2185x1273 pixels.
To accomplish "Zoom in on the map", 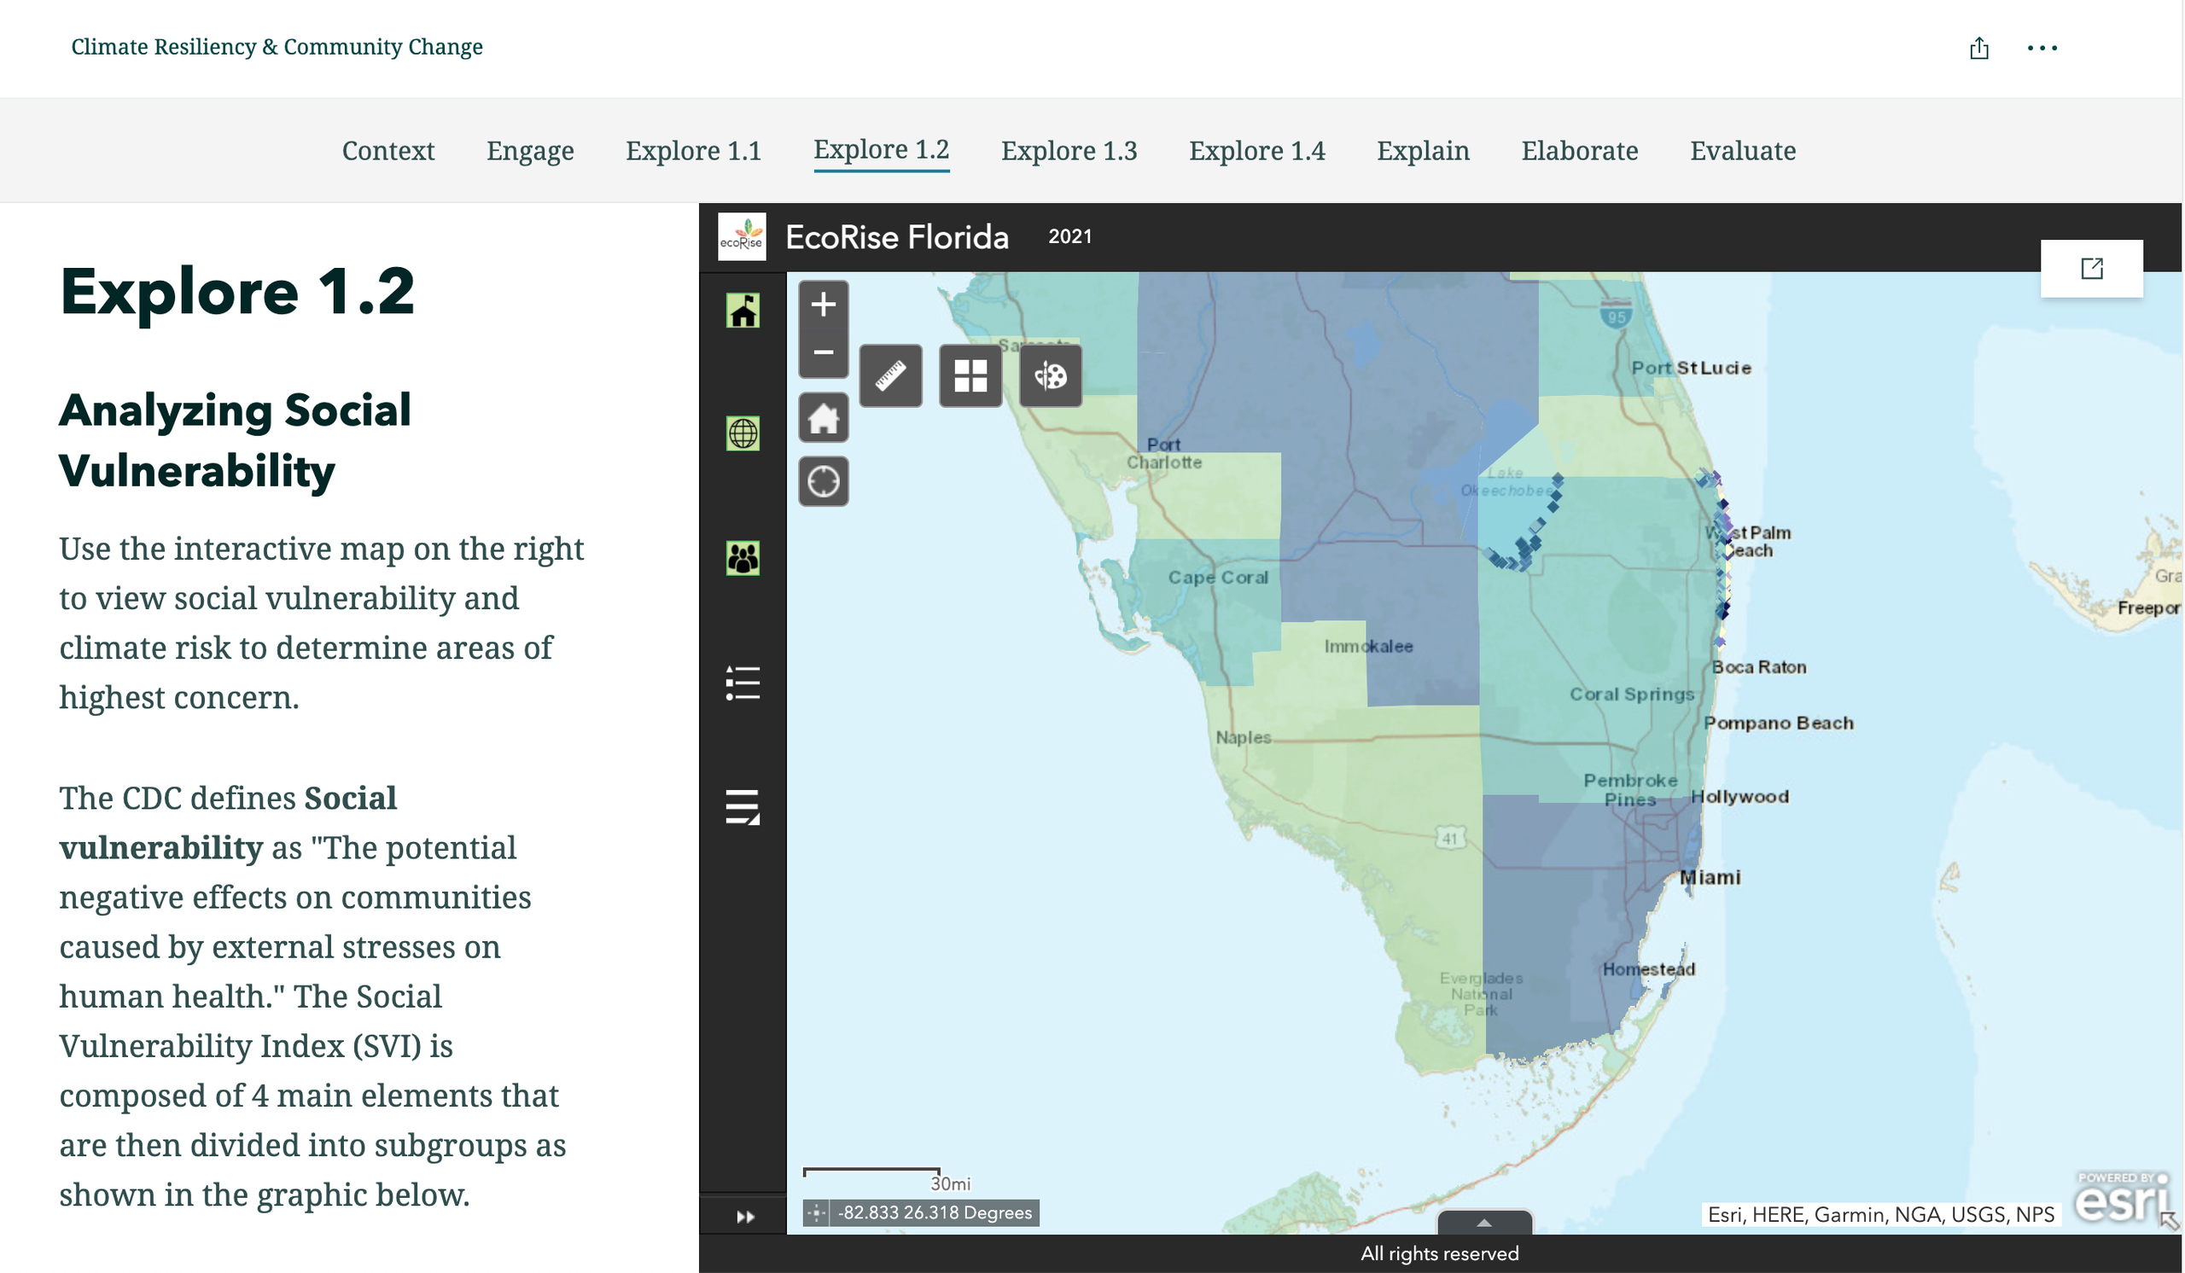I will click(x=824, y=304).
